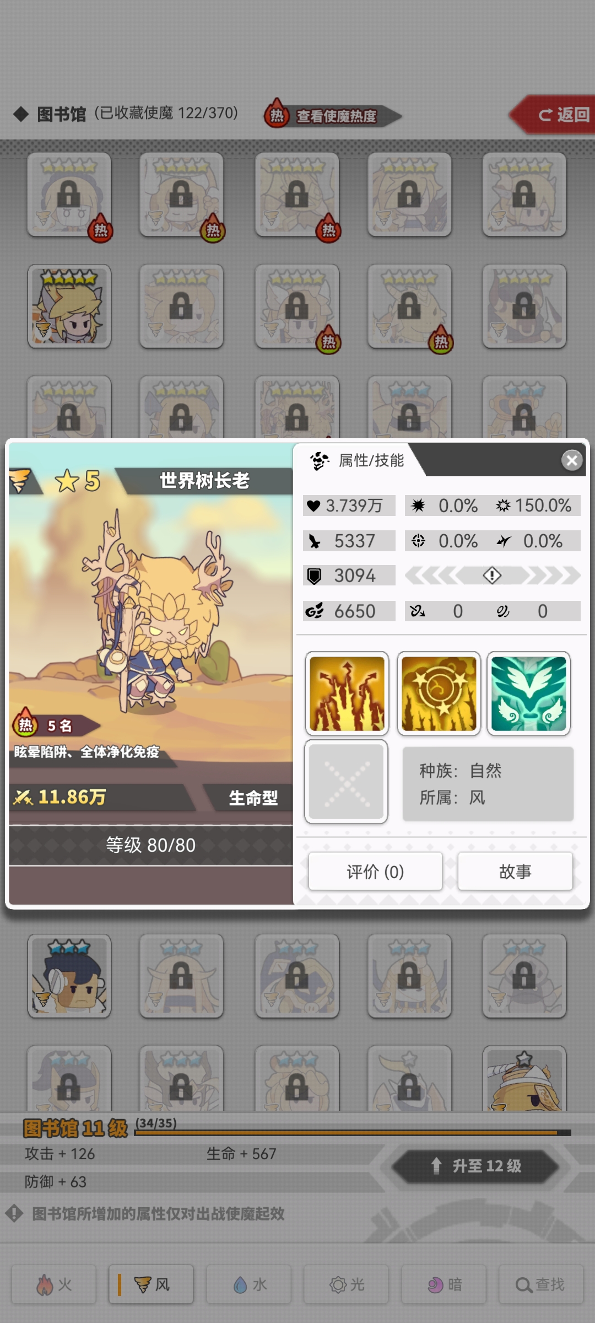The width and height of the screenshot is (595, 1323).
Task: Click 升至 12 级 upgrade button
Action: click(x=476, y=1166)
